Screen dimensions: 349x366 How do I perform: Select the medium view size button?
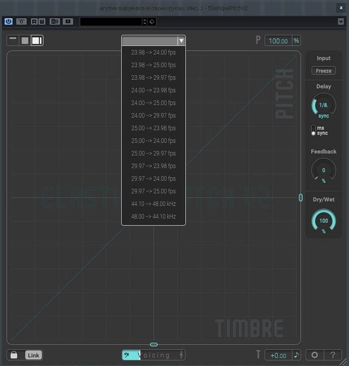pos(25,41)
